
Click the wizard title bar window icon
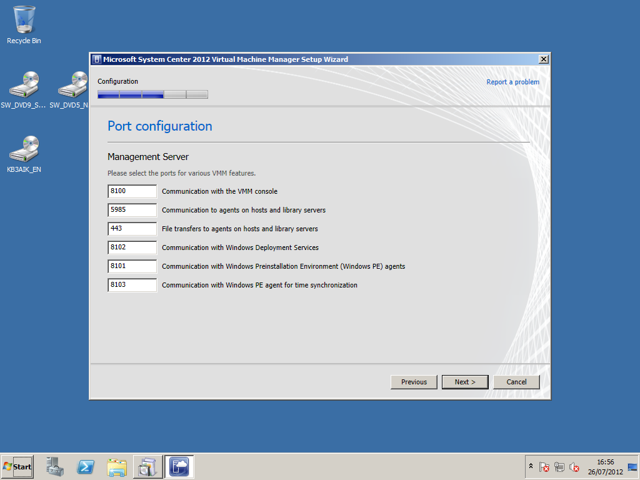[x=96, y=59]
